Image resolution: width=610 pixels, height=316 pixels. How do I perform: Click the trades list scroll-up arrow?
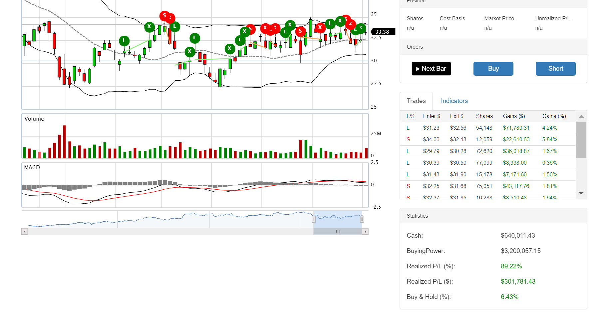(581, 116)
